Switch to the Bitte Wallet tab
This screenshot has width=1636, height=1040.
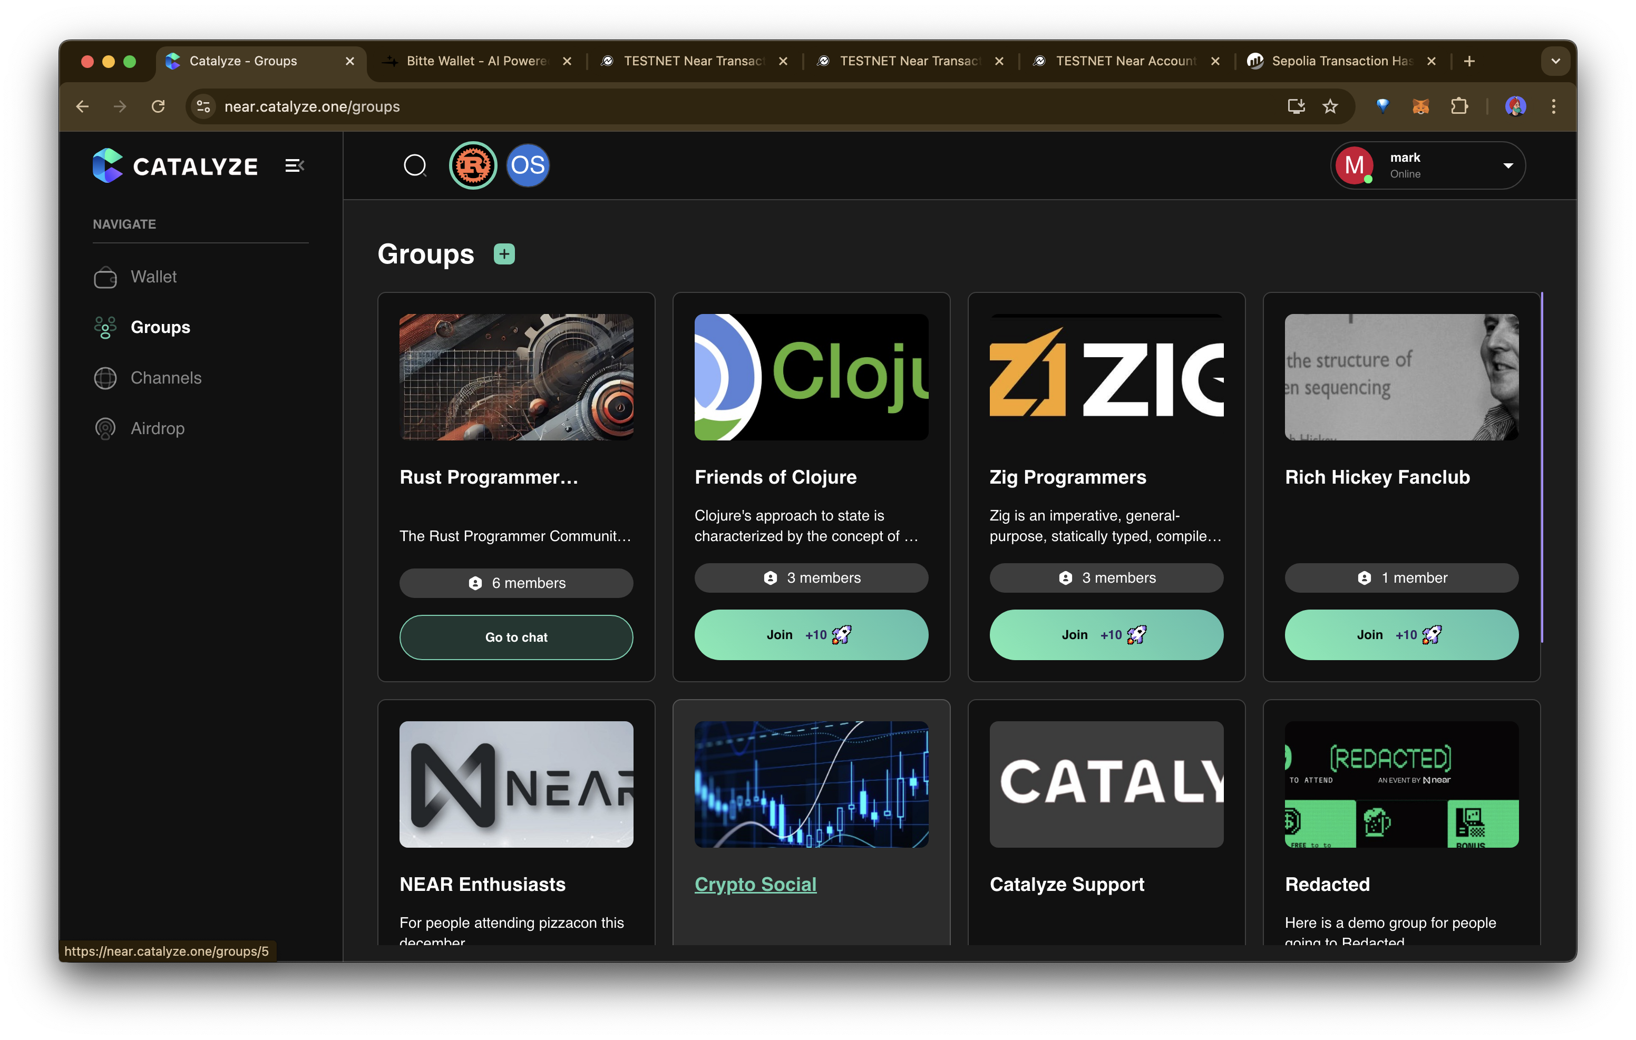tap(475, 61)
